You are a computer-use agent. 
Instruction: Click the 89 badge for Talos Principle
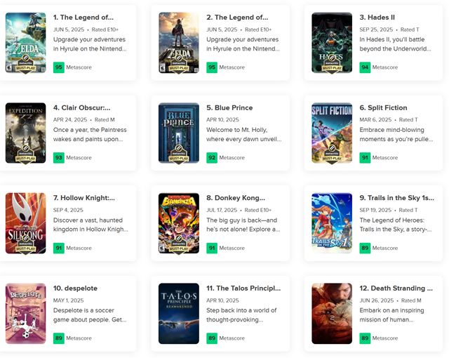pos(212,338)
